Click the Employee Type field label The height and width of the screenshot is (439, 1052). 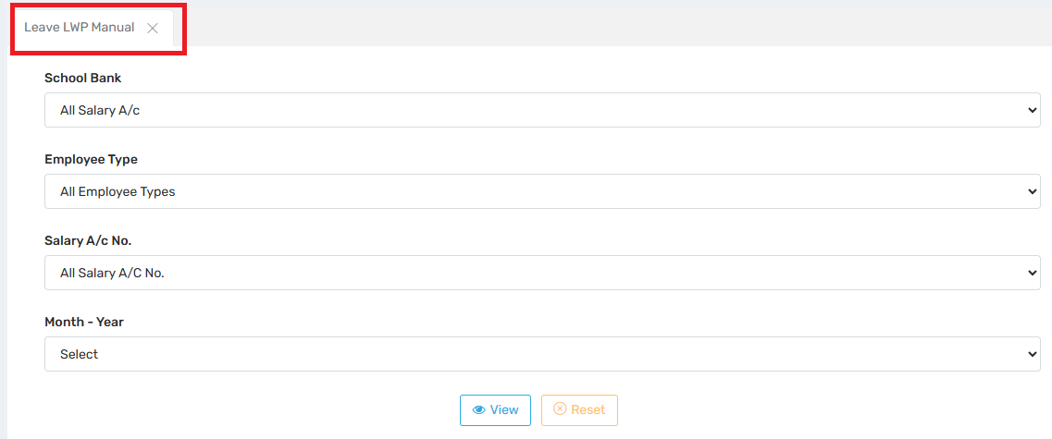(x=91, y=160)
